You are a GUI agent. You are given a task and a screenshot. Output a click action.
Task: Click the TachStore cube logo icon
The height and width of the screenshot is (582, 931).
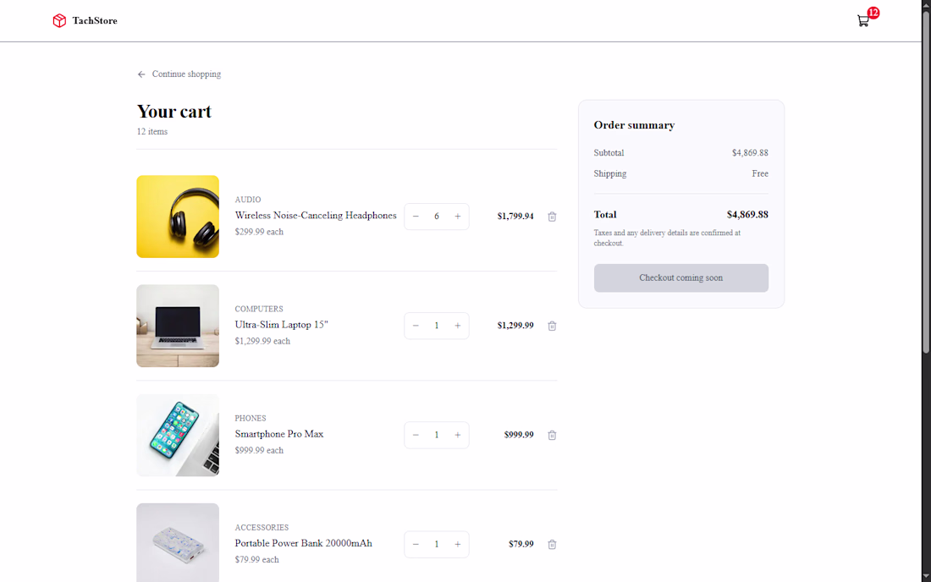tap(59, 21)
